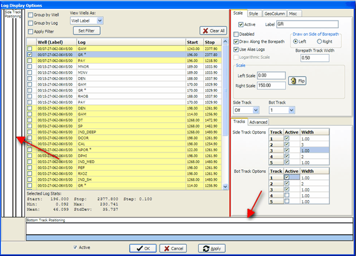Uncheck the selected GR * row checkbox
356x256 pixels.
coord(29,55)
